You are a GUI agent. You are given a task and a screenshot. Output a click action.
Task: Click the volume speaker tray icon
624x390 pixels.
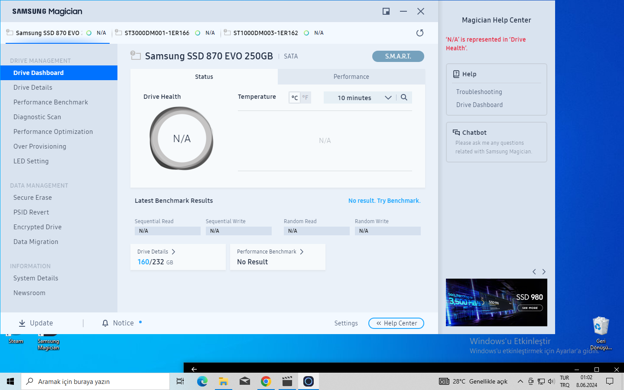point(551,381)
